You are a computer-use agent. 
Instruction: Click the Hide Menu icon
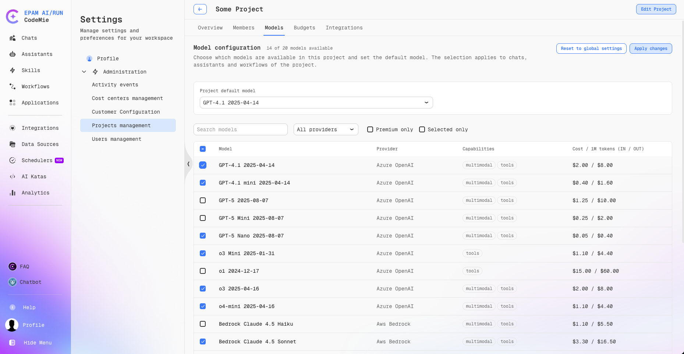[12, 343]
